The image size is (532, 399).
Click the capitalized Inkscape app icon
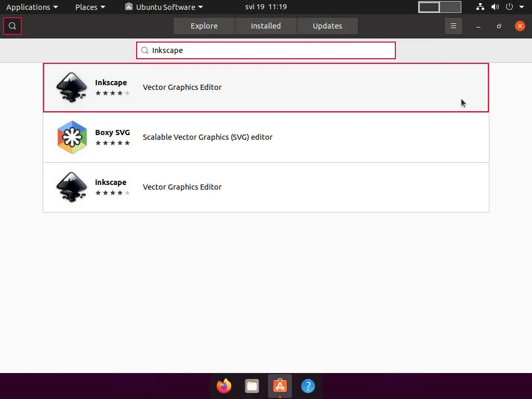coord(72,87)
